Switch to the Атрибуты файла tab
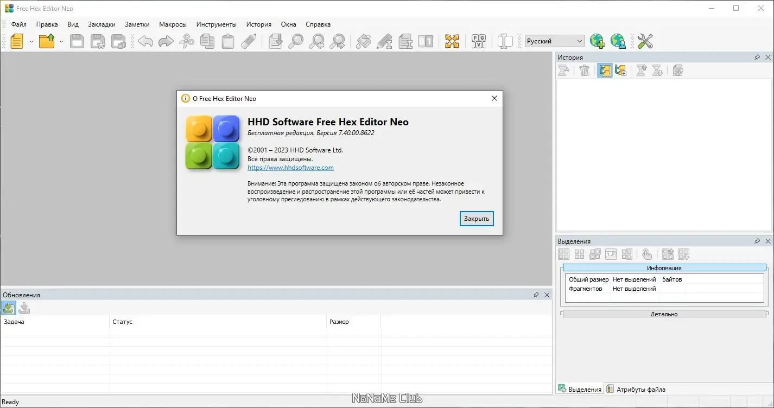 [x=636, y=389]
